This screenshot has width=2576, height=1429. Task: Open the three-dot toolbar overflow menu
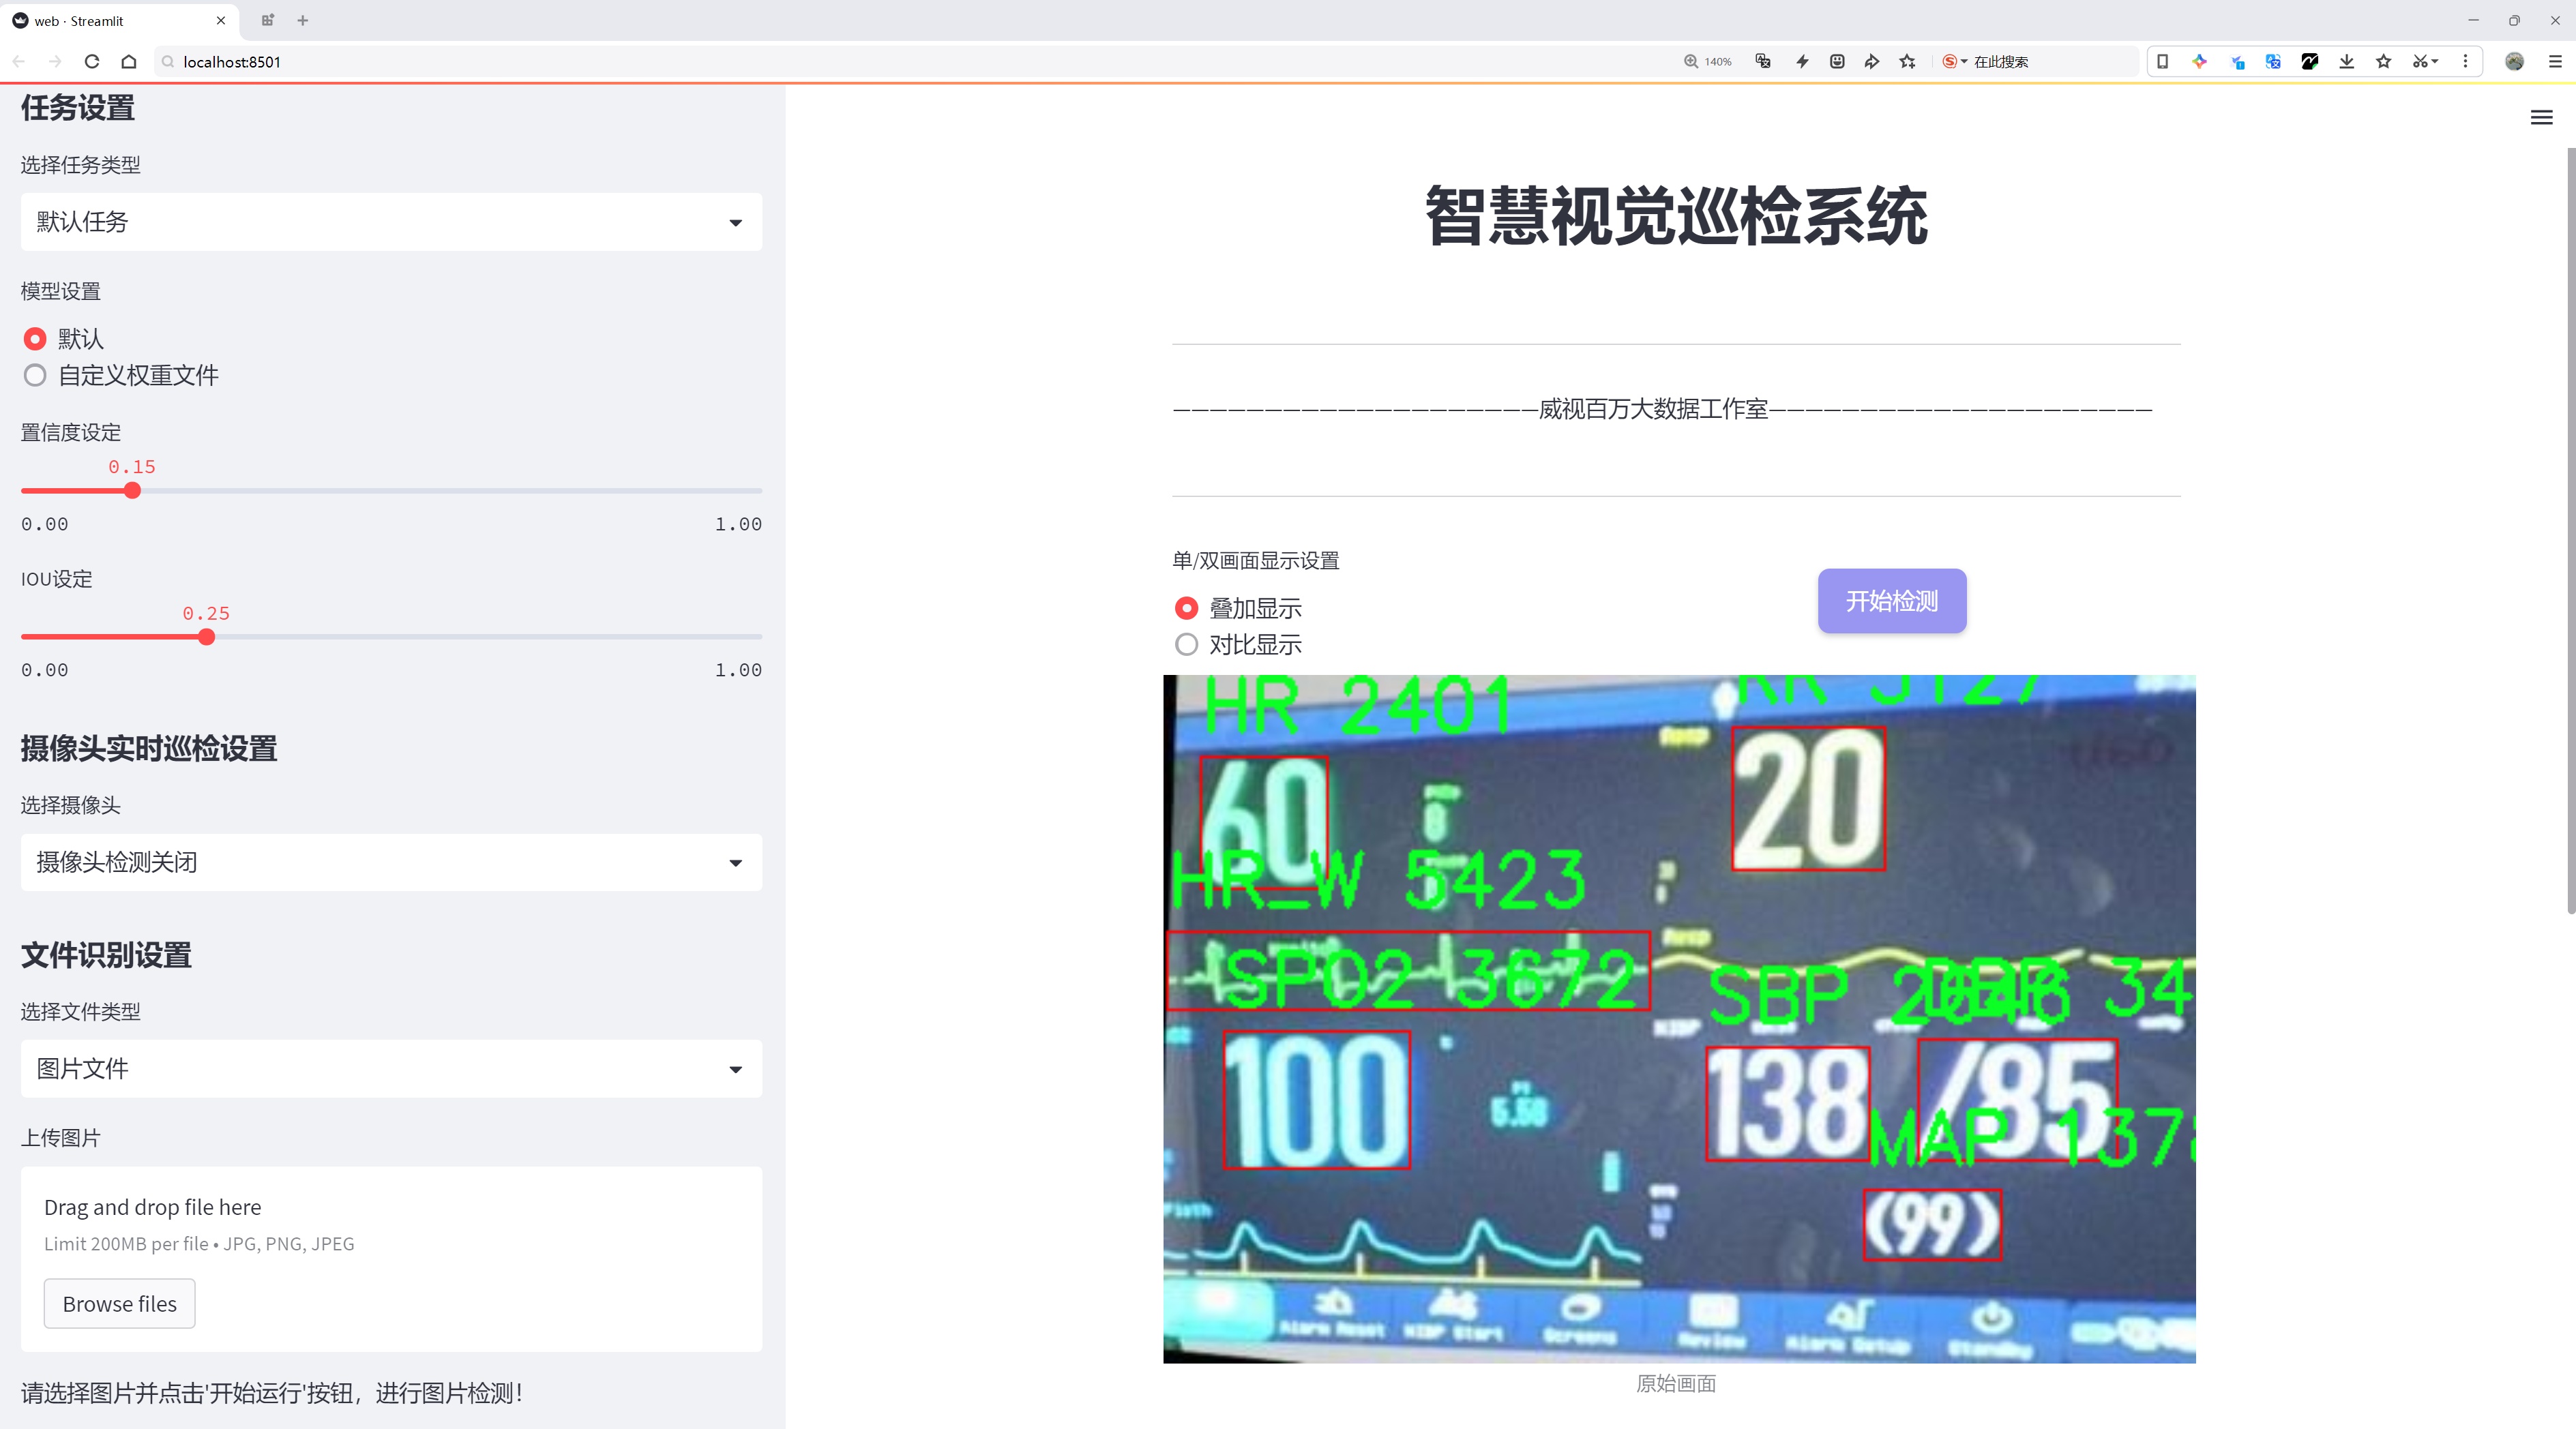click(x=2465, y=62)
